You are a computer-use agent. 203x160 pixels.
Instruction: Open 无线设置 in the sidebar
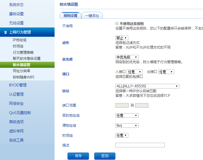(16, 23)
